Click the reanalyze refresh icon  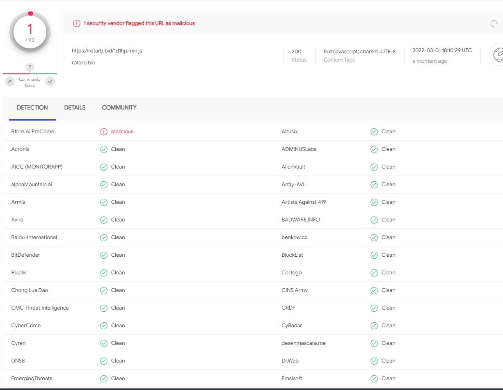click(x=494, y=23)
